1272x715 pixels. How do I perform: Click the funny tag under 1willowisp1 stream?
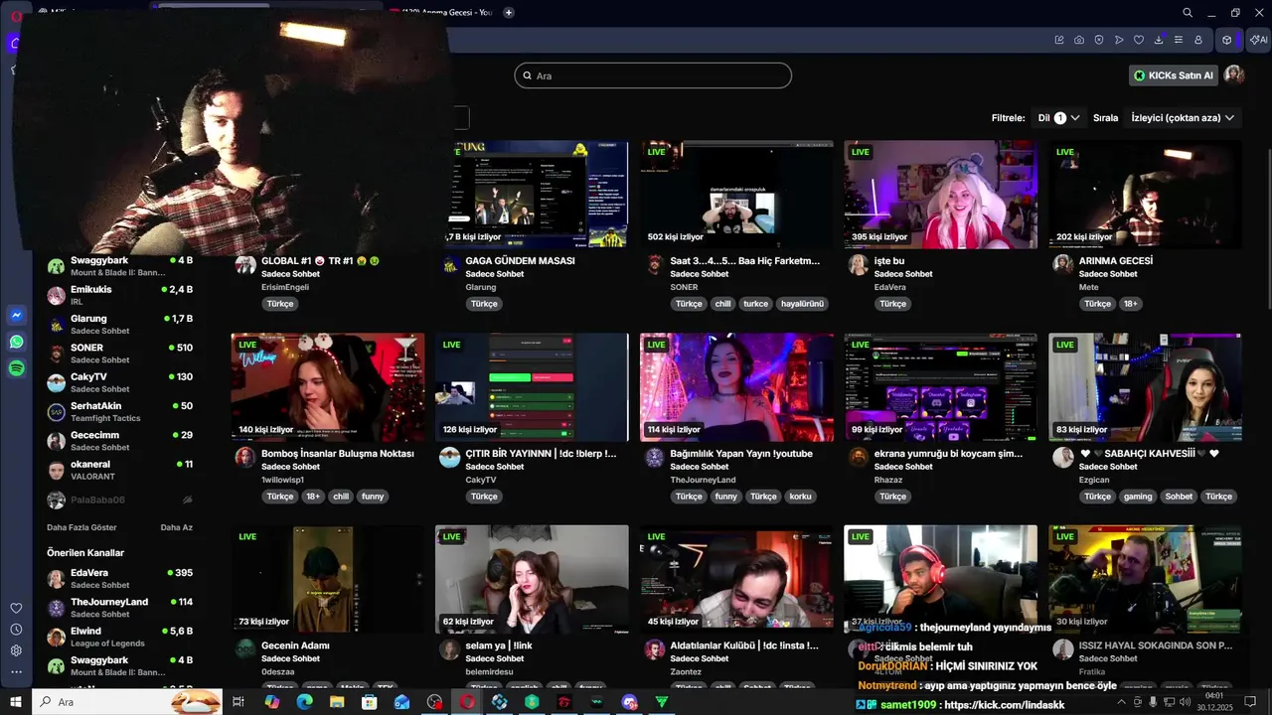(373, 497)
